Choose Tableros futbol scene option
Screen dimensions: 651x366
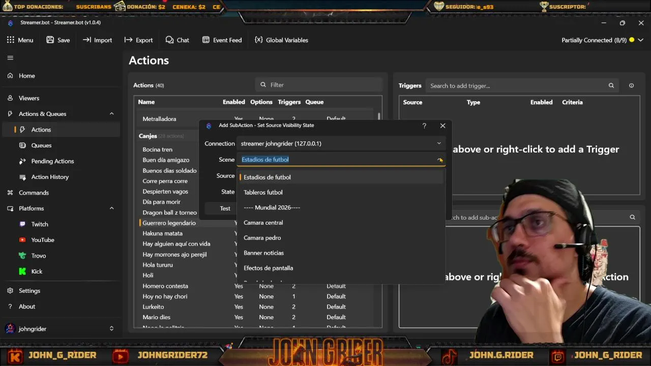tap(341, 193)
